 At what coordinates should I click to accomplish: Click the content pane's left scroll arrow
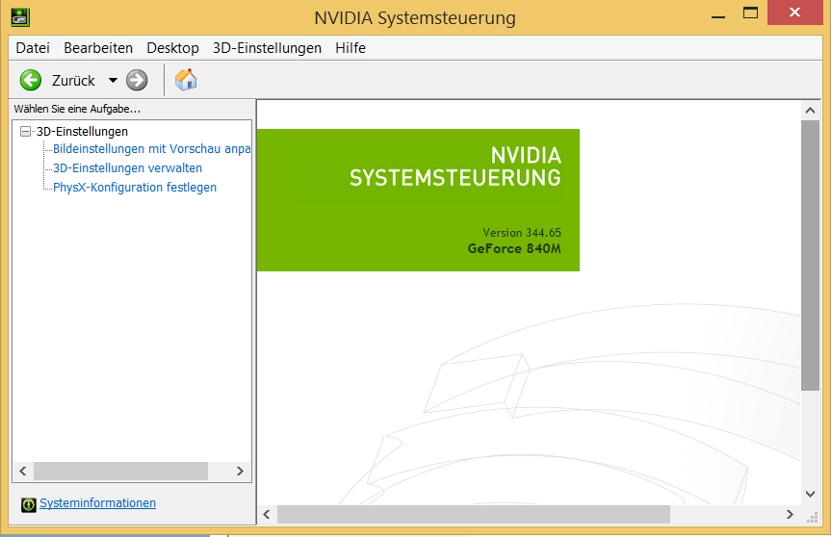(x=267, y=514)
